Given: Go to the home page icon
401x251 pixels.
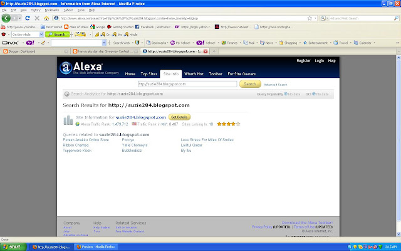Looking at the screenshot, I should (46, 18).
